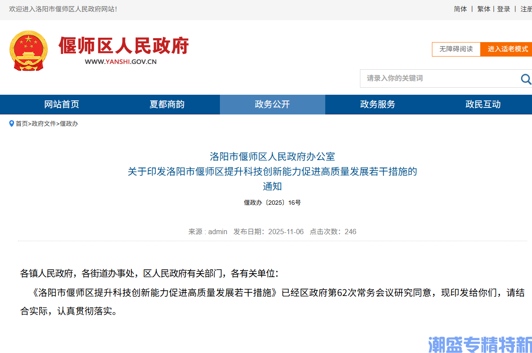Select the 简体 language option
This screenshot has width=532, height=353.
click(460, 9)
